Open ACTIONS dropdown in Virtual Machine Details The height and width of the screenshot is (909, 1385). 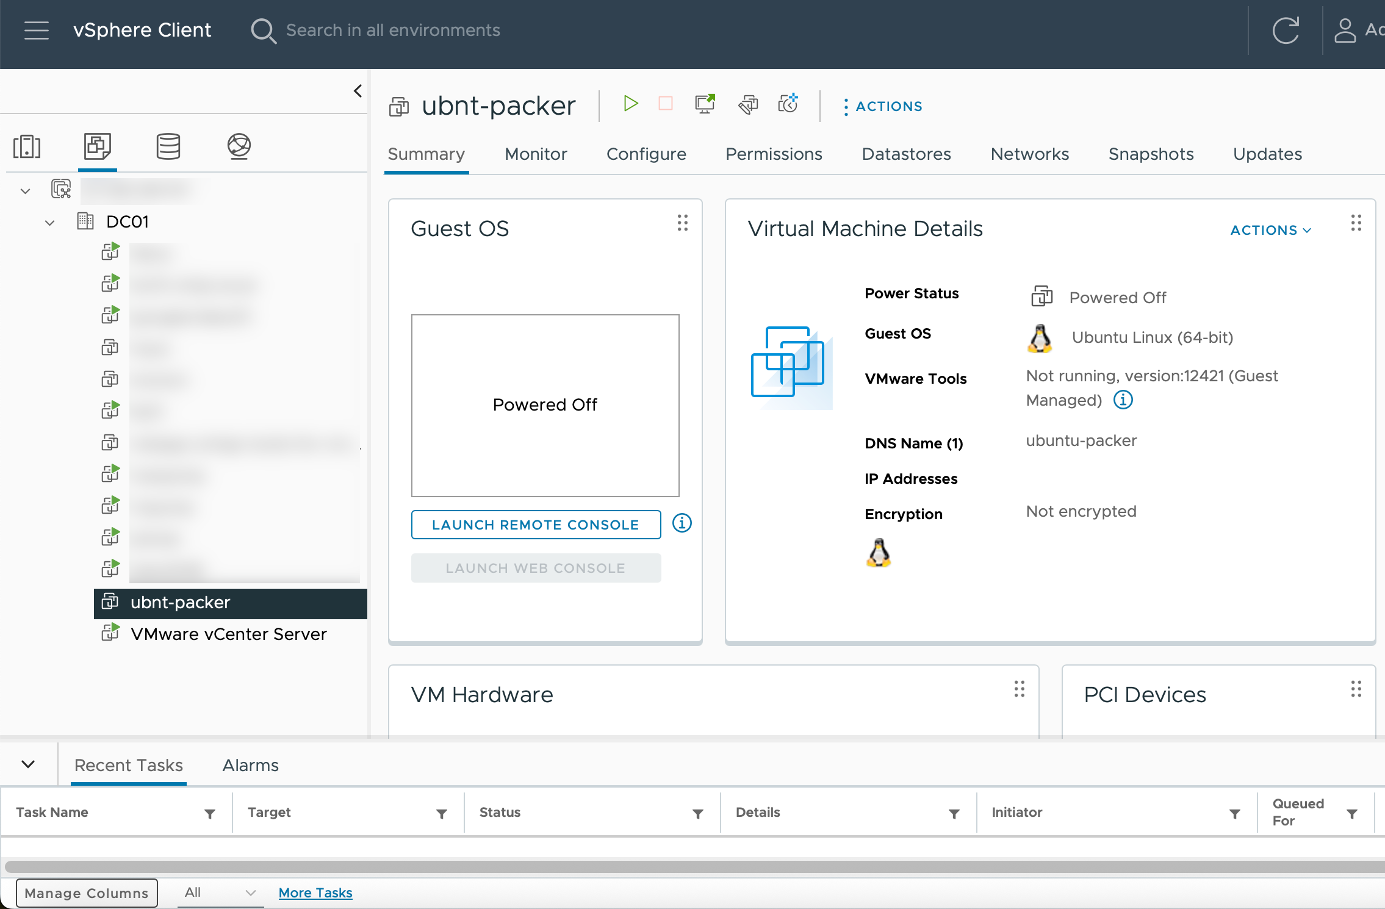pyautogui.click(x=1269, y=230)
